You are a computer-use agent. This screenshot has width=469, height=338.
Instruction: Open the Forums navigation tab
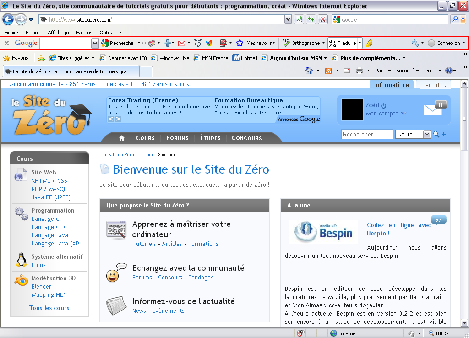coord(177,138)
